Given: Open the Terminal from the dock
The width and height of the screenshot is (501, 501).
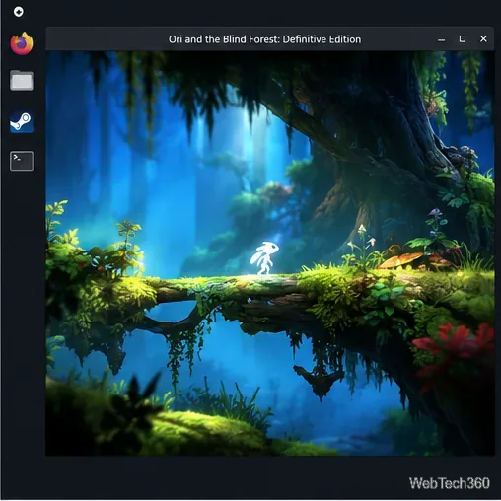Looking at the screenshot, I should [22, 161].
